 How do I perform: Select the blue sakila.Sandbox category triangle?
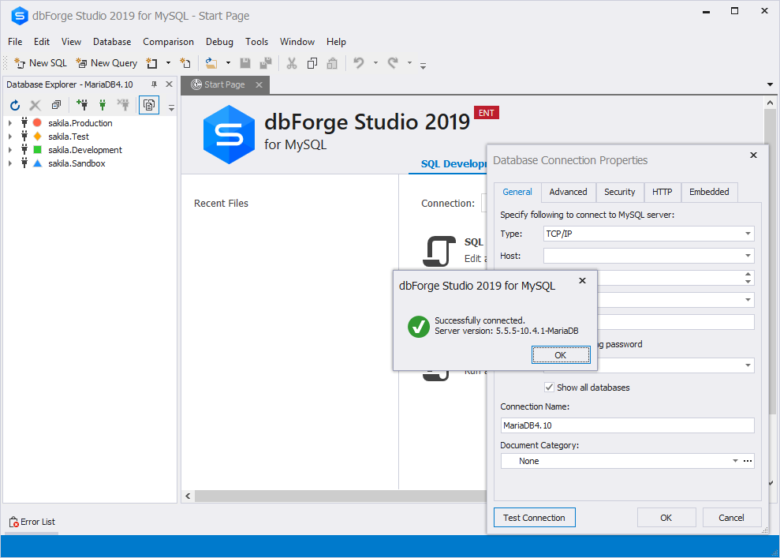click(x=37, y=163)
